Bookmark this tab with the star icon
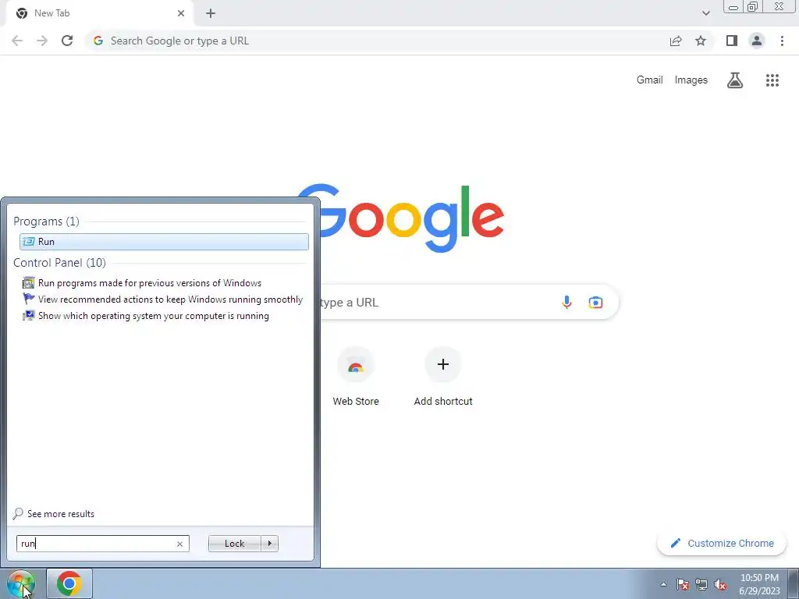The height and width of the screenshot is (599, 799). click(x=701, y=41)
